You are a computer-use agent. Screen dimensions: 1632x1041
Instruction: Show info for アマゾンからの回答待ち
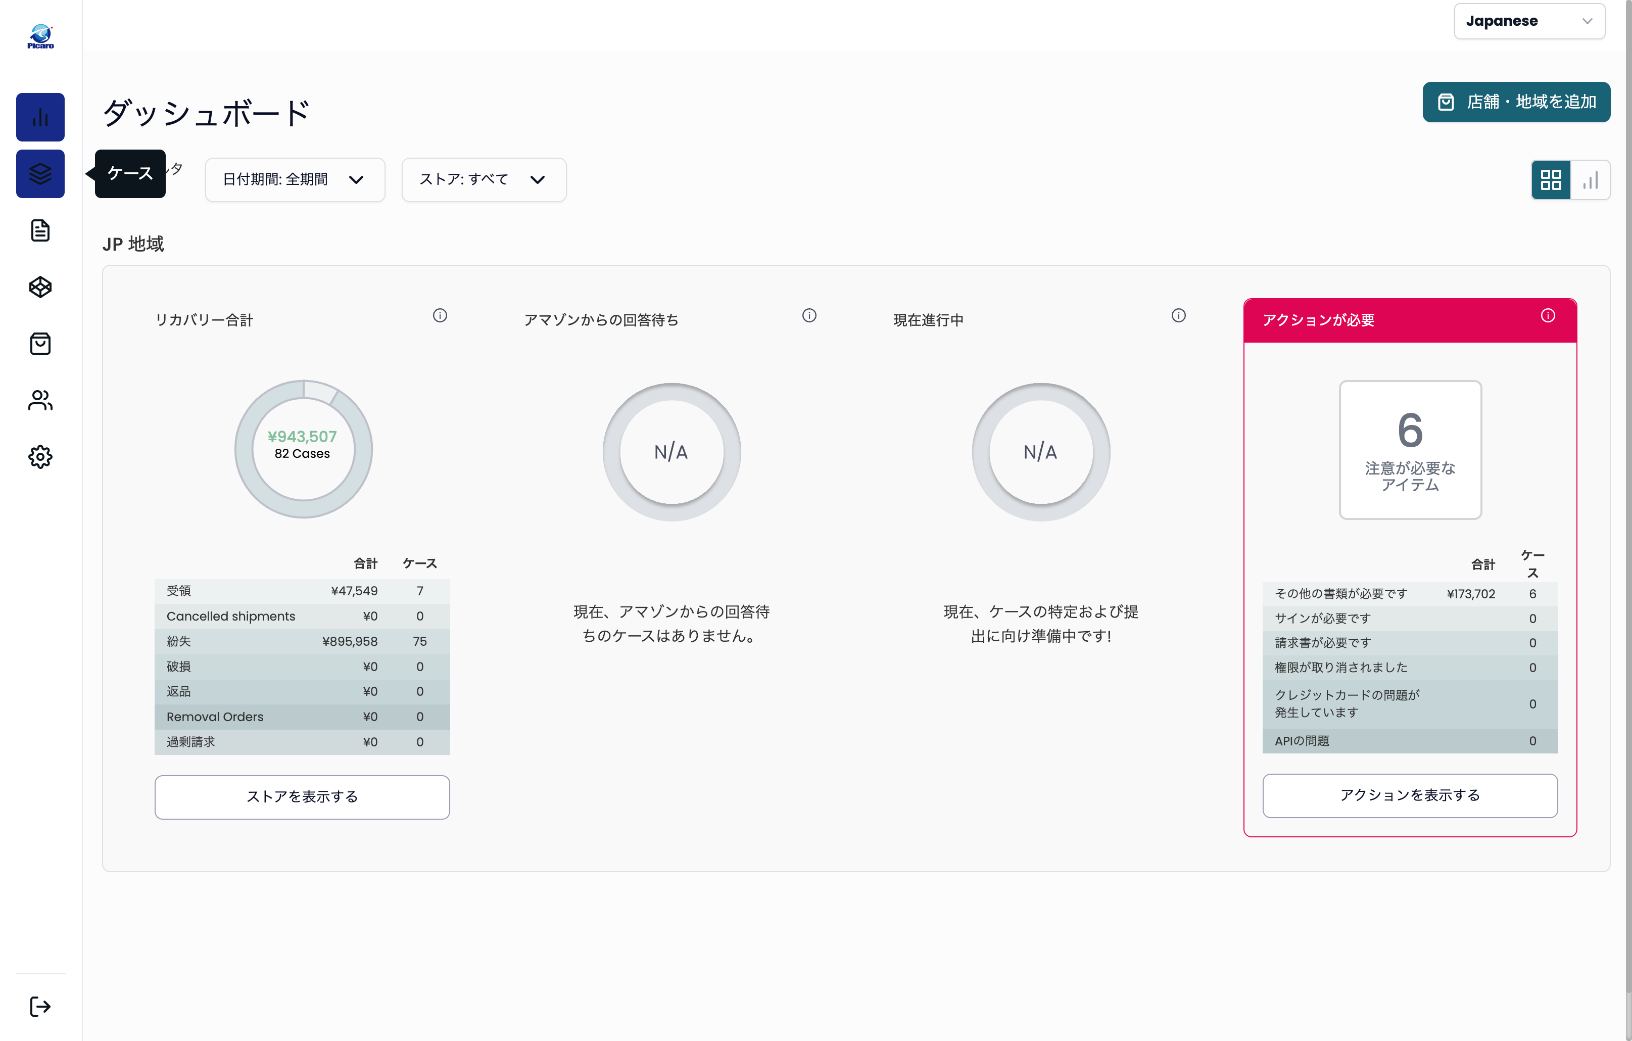pyautogui.click(x=809, y=315)
